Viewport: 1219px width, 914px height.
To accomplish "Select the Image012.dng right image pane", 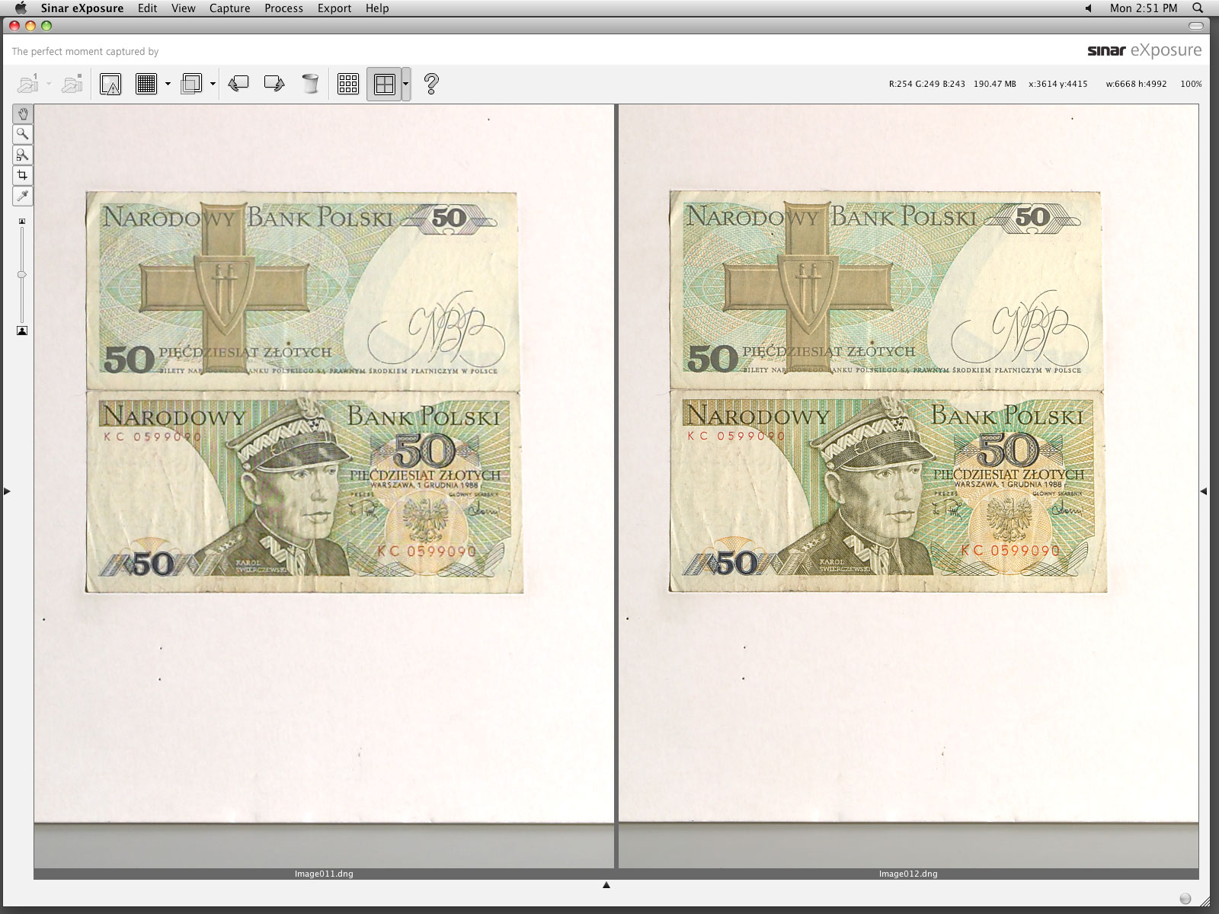I will (x=908, y=486).
